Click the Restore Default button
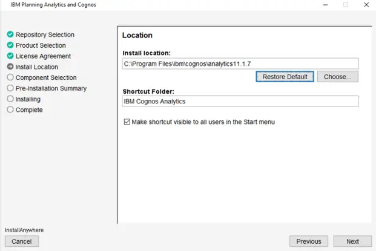 (285, 77)
